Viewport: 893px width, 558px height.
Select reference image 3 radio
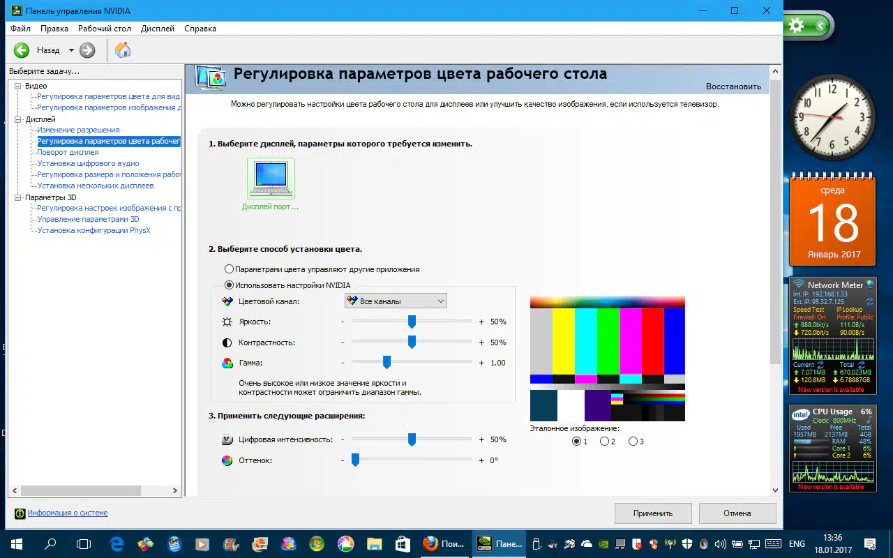point(633,441)
